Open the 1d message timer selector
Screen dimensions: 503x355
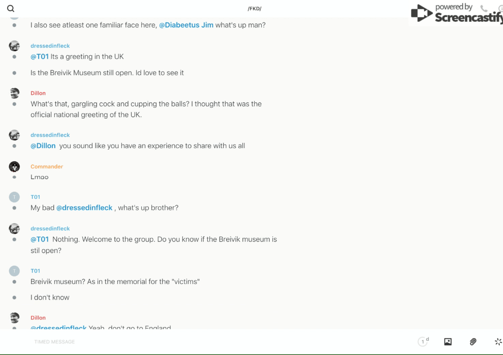click(423, 342)
